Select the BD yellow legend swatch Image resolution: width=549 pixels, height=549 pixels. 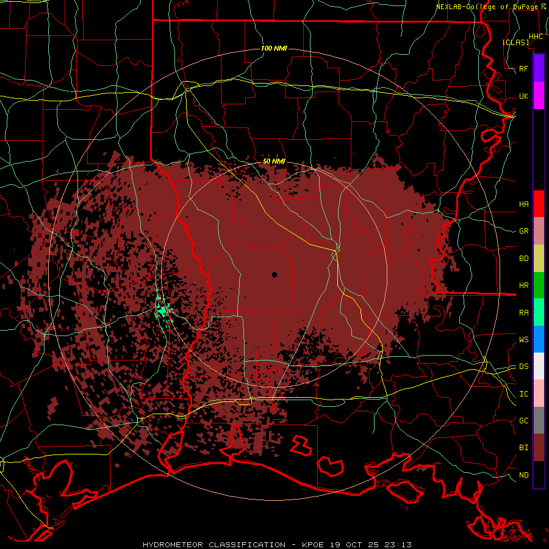539,259
